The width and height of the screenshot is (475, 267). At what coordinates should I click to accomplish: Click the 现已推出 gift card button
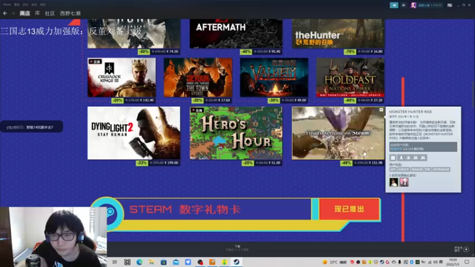point(349,209)
